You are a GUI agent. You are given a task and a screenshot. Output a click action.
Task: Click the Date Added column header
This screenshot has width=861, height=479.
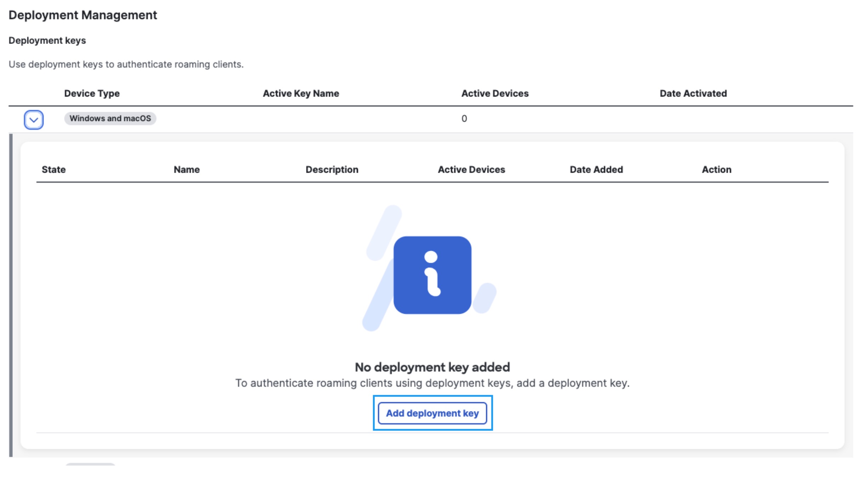click(x=596, y=169)
